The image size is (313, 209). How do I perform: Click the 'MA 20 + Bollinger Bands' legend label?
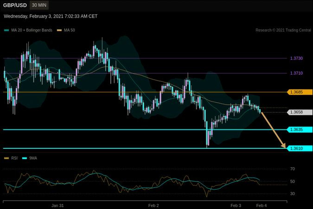tap(32, 30)
